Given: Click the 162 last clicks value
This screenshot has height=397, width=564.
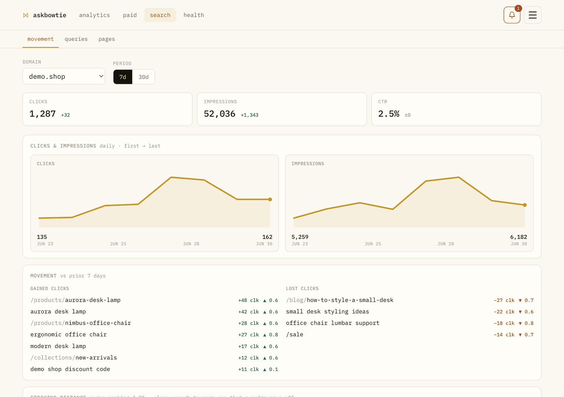Looking at the screenshot, I should click(267, 237).
